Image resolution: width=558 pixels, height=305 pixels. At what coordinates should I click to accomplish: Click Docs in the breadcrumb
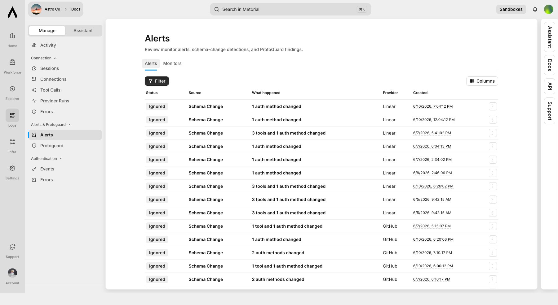point(76,9)
